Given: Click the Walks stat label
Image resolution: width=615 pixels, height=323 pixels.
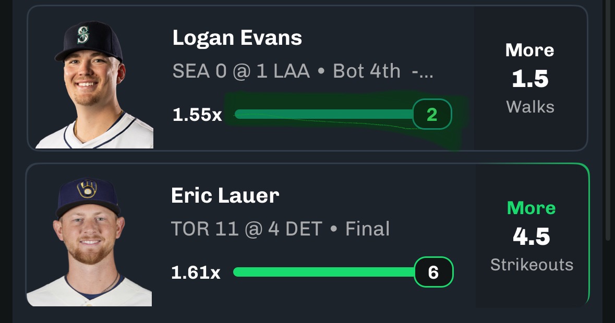Looking at the screenshot, I should (x=530, y=107).
